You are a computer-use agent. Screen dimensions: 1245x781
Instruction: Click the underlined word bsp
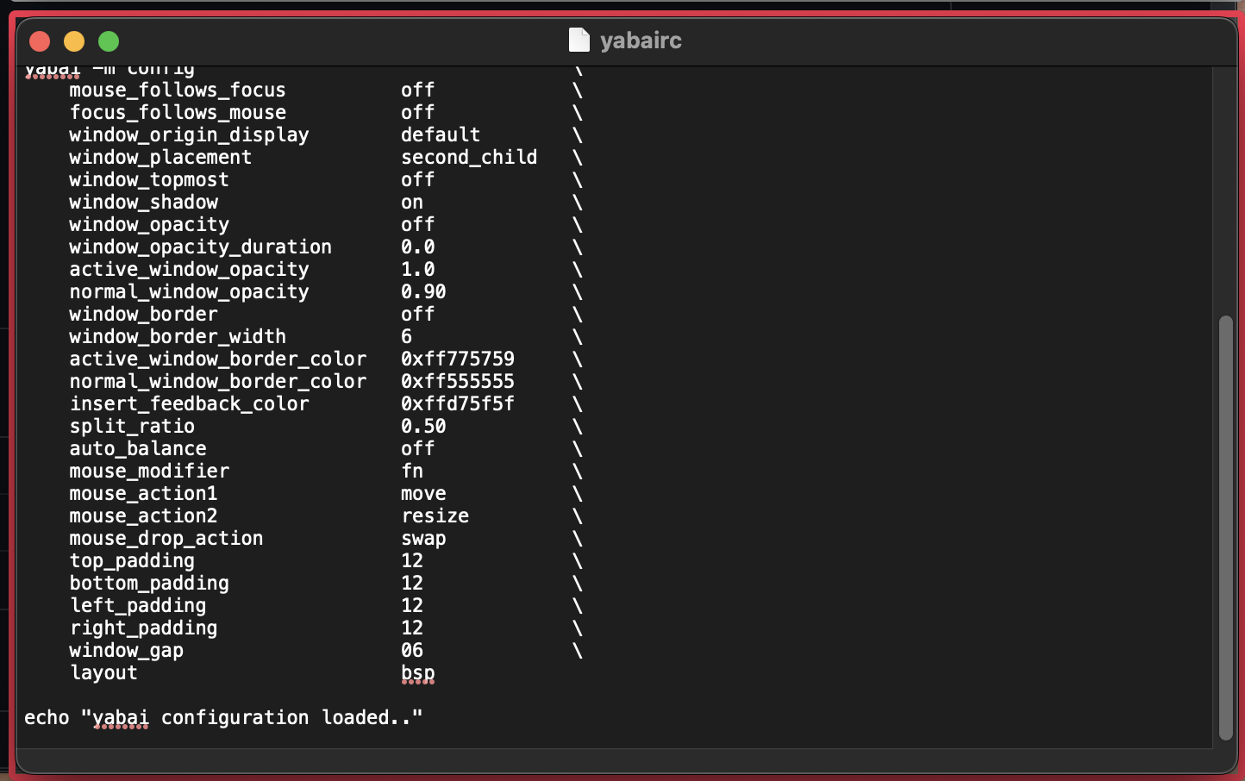417,673
